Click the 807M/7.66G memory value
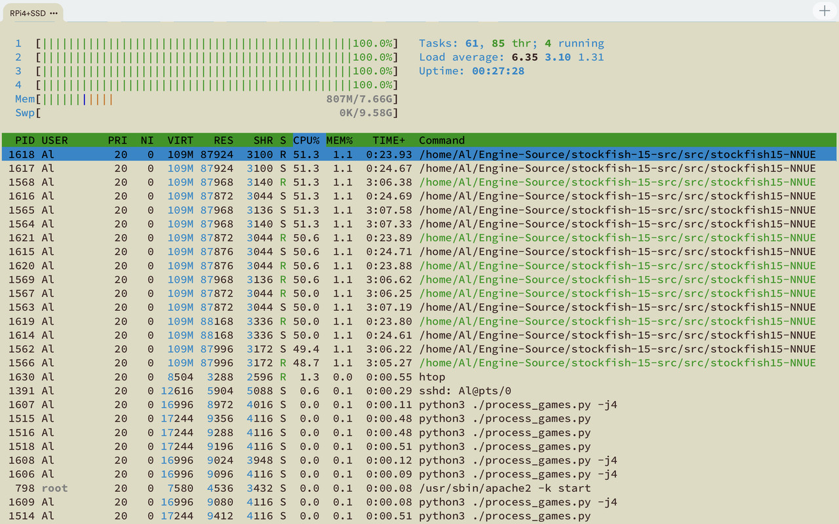This screenshot has height=524, width=839. point(359,99)
